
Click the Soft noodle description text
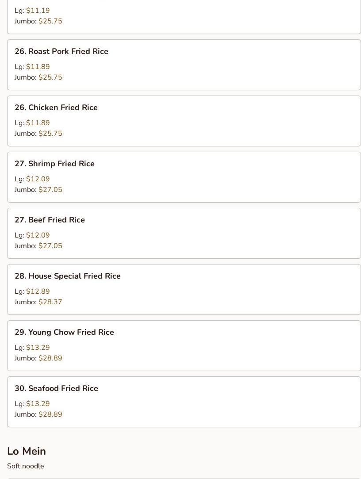tap(26, 466)
